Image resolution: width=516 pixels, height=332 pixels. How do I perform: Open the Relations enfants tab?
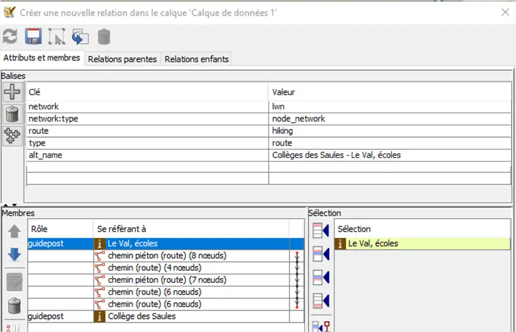(197, 59)
